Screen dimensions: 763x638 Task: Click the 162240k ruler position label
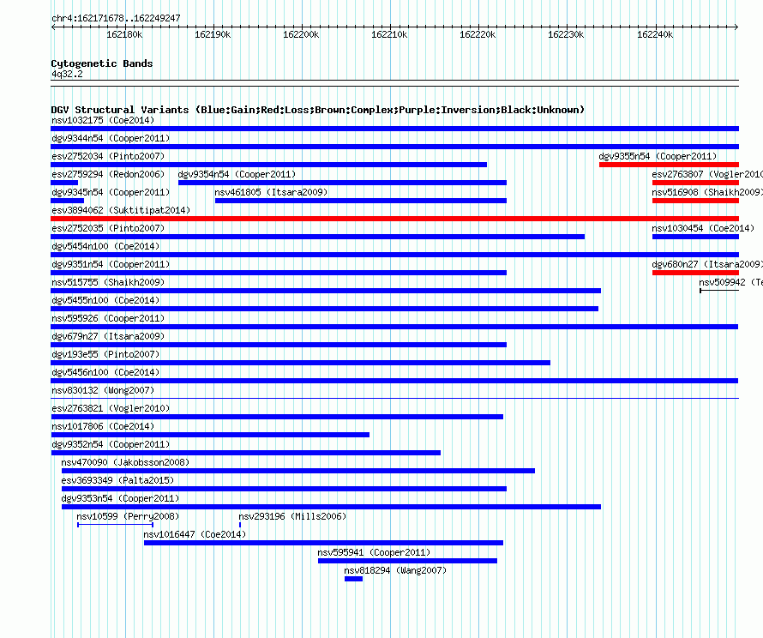click(655, 34)
